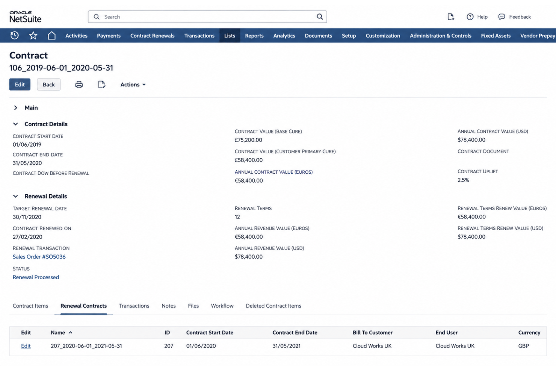
Task: Open the Lists menu
Action: 230,36
